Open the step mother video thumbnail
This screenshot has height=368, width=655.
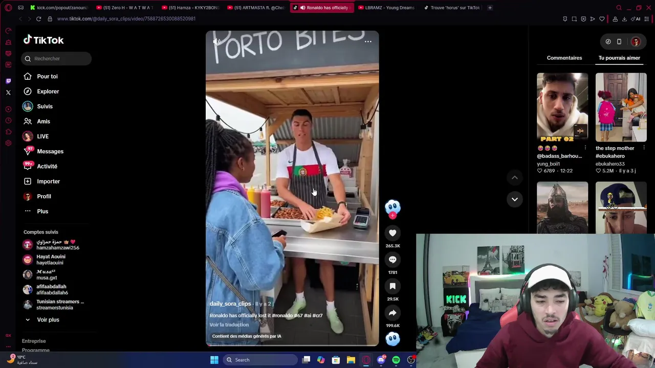click(621, 107)
